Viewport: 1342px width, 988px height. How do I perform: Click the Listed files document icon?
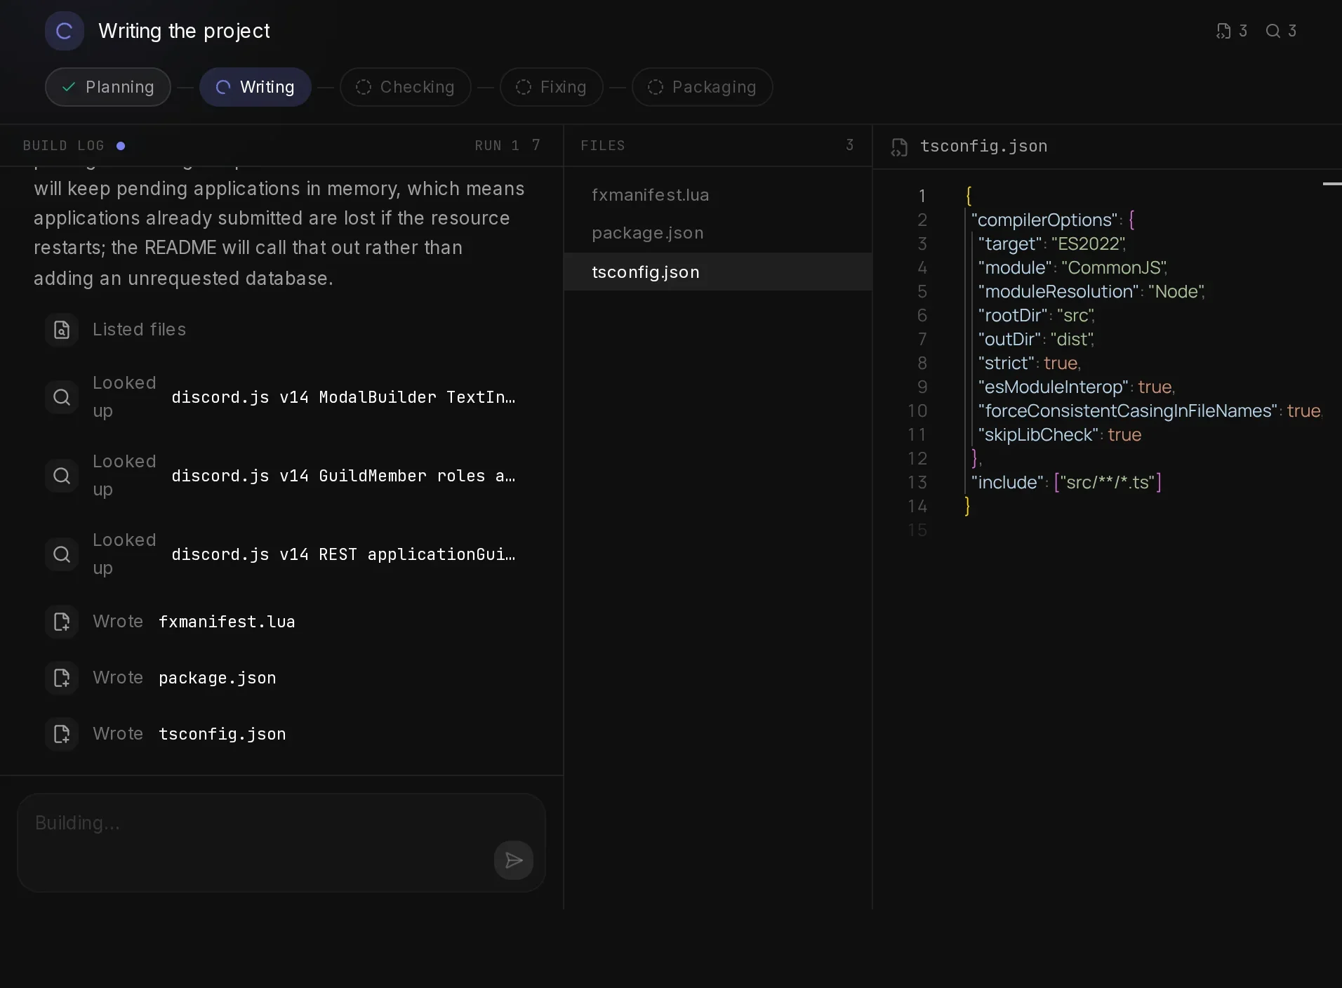click(62, 330)
